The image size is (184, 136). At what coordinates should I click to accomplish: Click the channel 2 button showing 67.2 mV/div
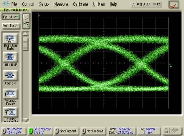pos(40,131)
